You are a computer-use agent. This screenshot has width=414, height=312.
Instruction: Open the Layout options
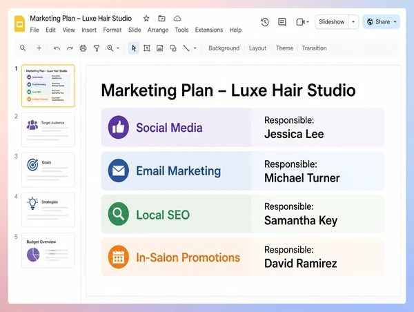pos(257,48)
